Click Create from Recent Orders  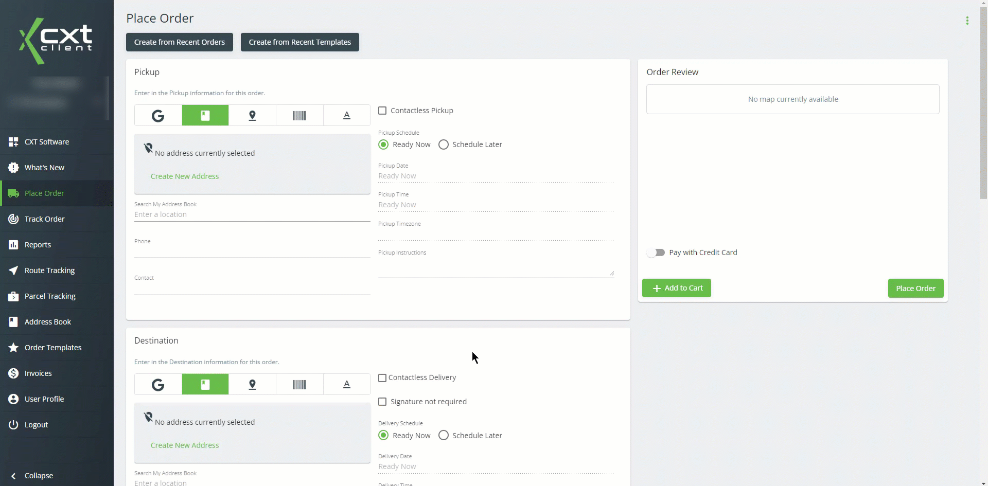(x=179, y=42)
